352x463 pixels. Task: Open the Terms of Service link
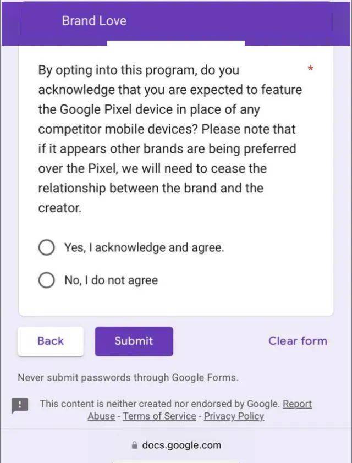click(159, 416)
